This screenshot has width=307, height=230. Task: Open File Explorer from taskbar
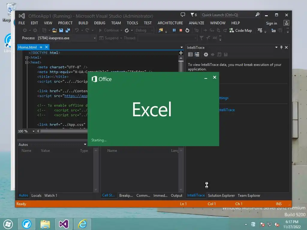coord(45,224)
